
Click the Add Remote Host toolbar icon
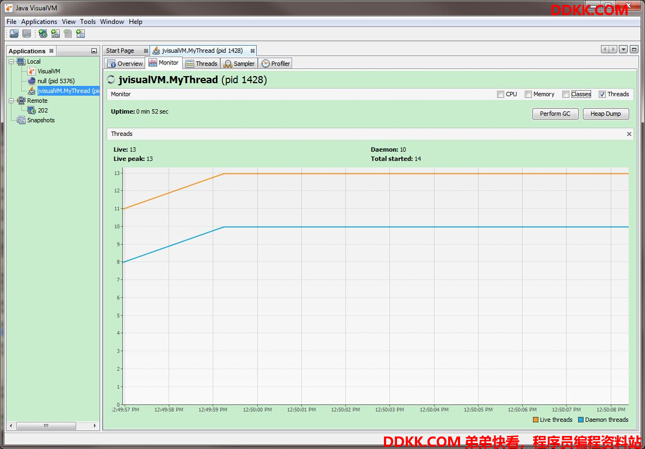click(x=43, y=34)
